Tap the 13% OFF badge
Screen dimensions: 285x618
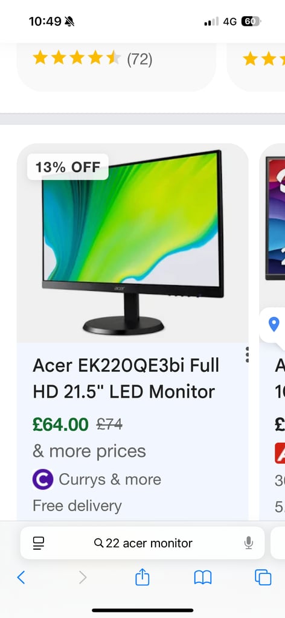[x=68, y=167]
